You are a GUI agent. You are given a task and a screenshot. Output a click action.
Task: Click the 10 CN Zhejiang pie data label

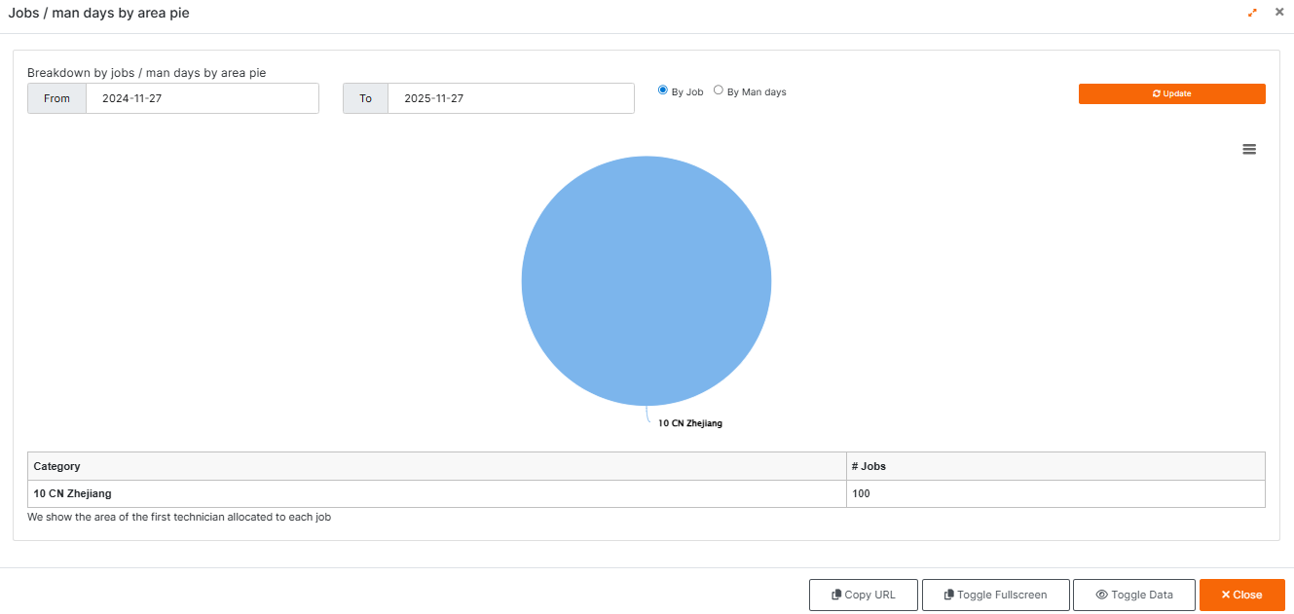tap(690, 423)
